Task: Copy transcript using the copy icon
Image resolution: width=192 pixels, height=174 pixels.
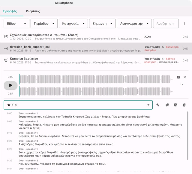Action: pos(167,105)
